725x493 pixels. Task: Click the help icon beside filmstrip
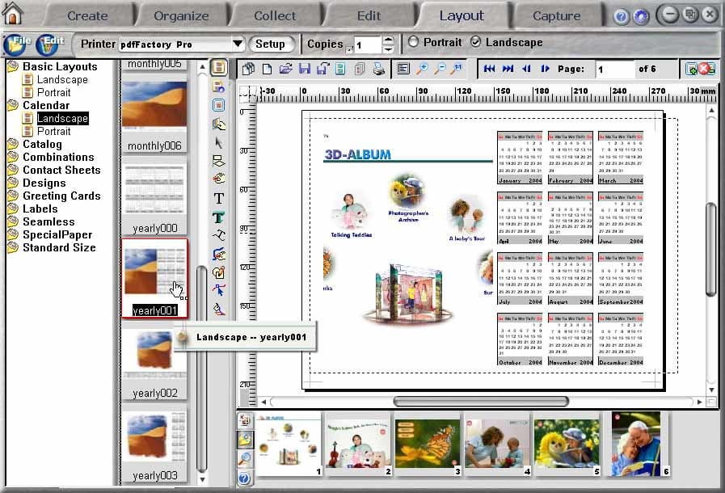pos(244,478)
